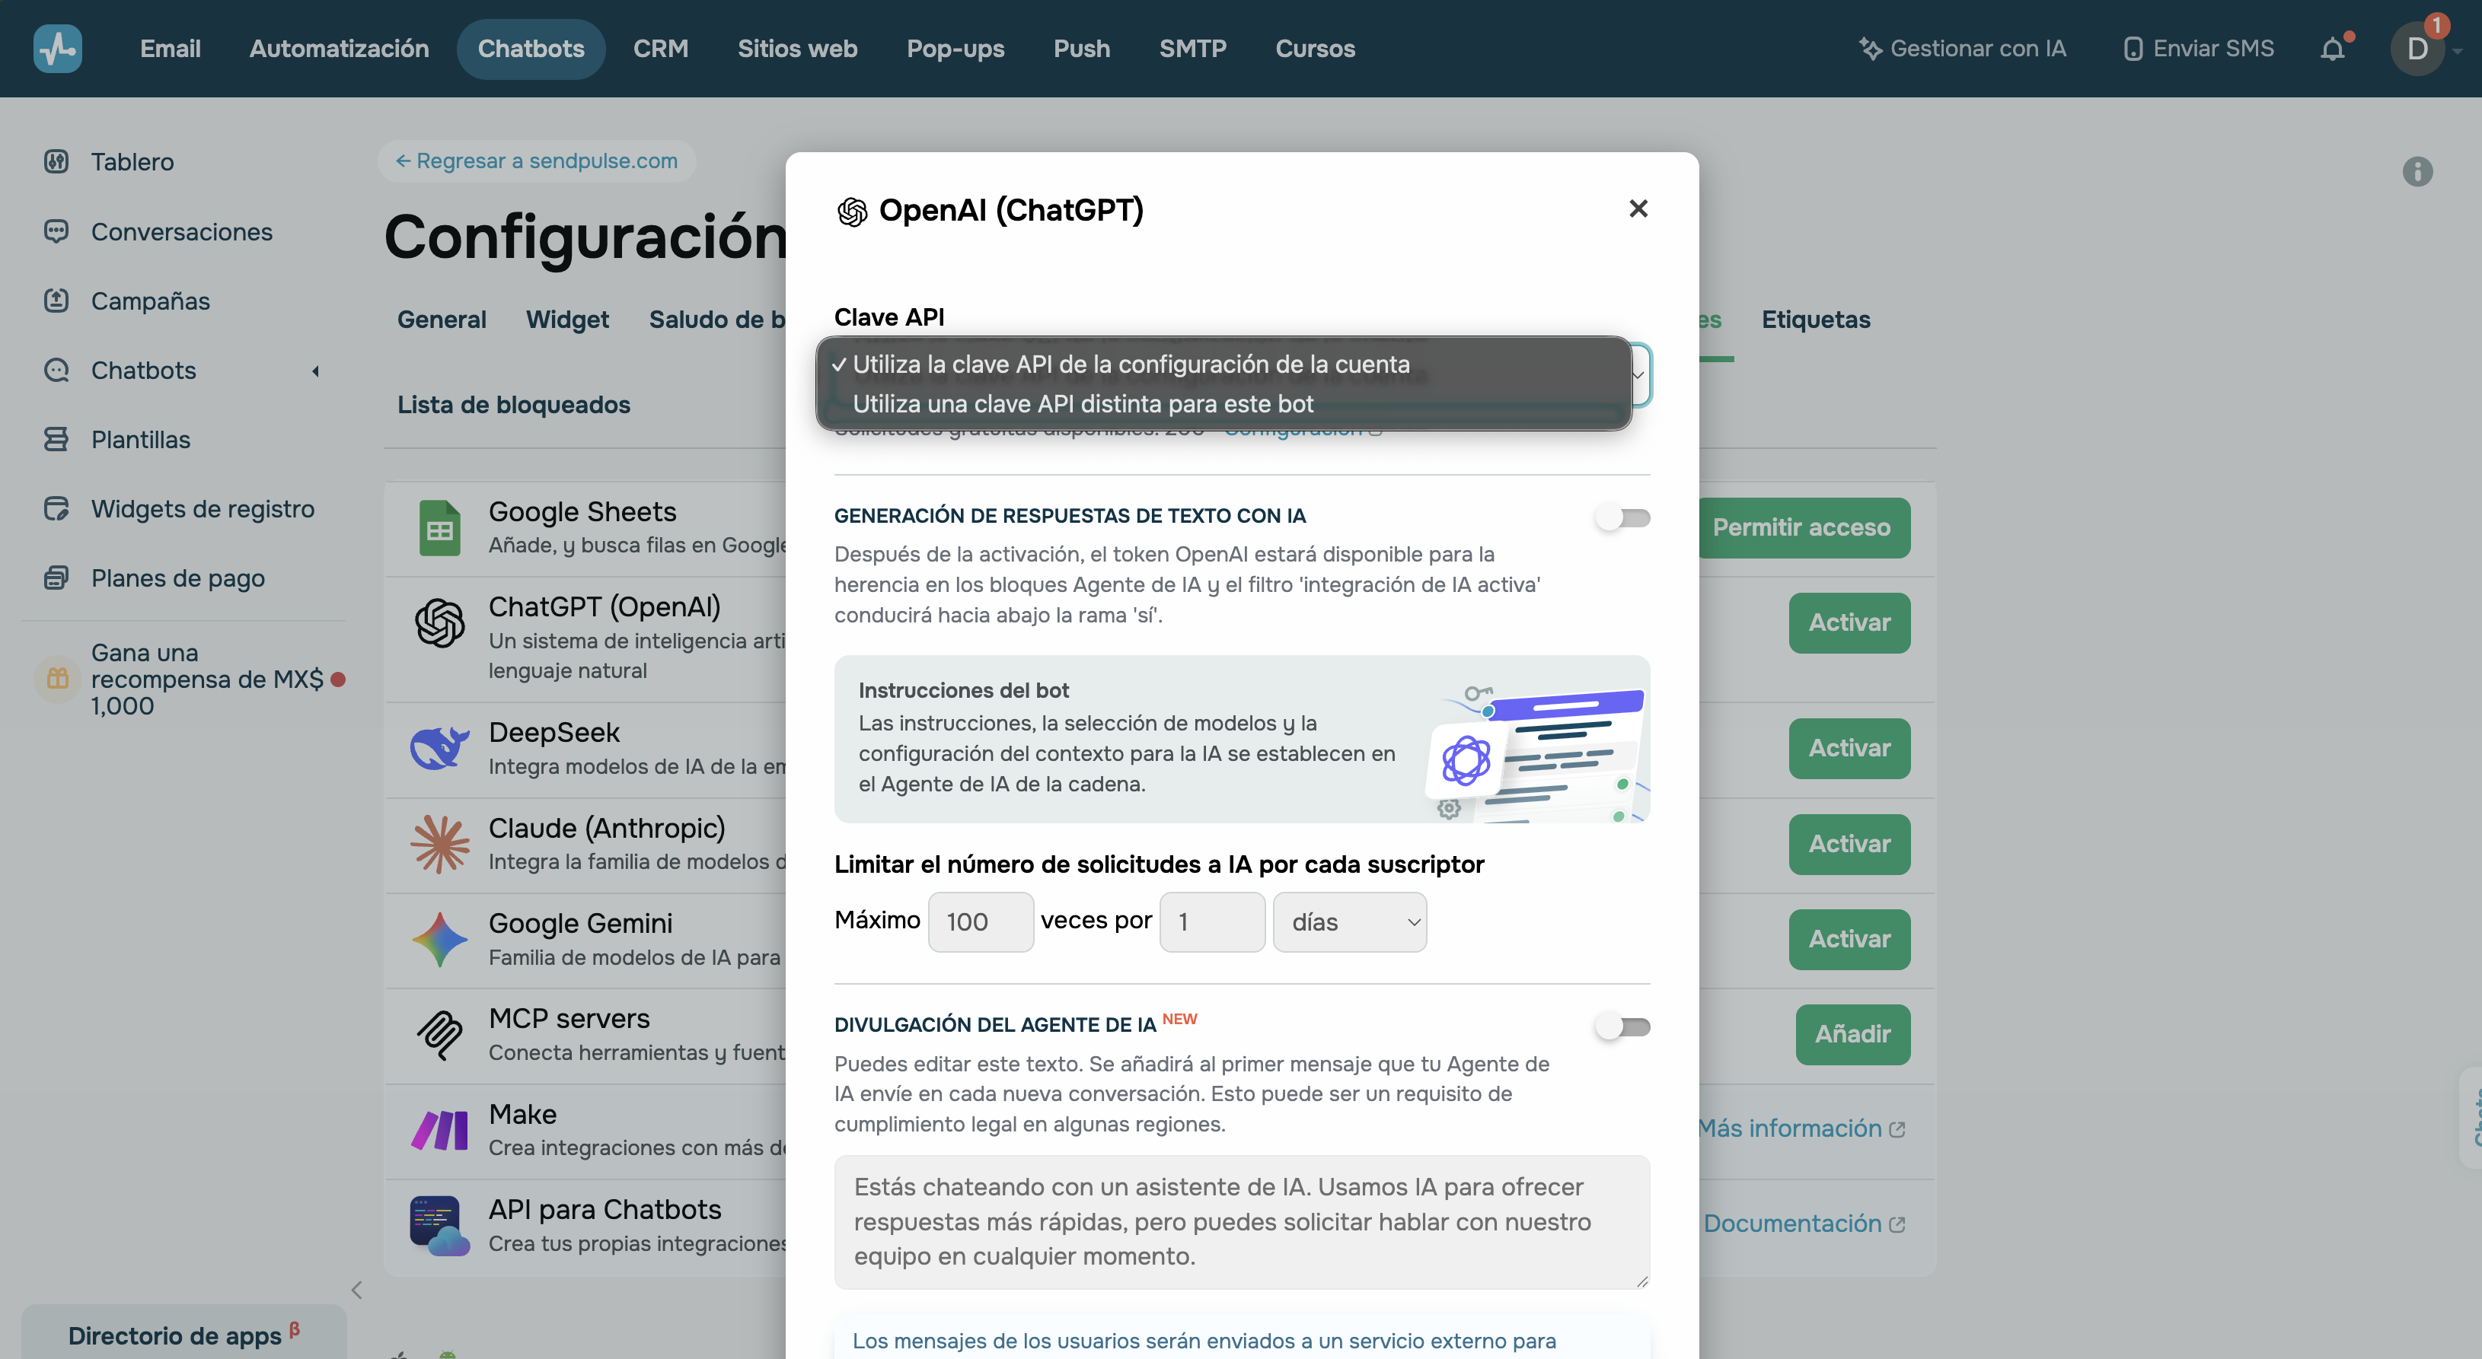Switch to the Widget tab
Image resolution: width=2482 pixels, height=1359 pixels.
pos(566,319)
